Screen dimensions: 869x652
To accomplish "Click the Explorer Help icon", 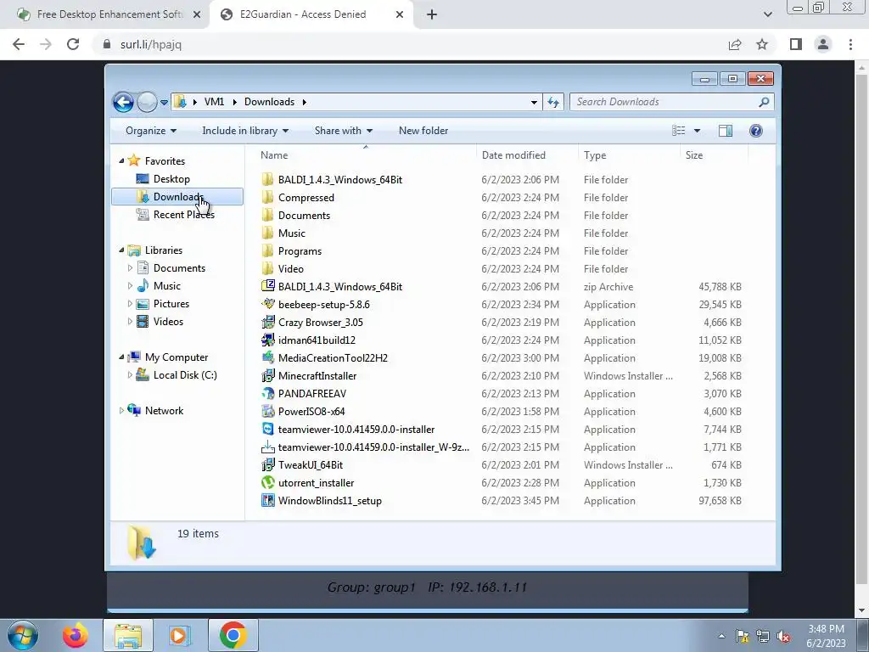I will [x=756, y=131].
